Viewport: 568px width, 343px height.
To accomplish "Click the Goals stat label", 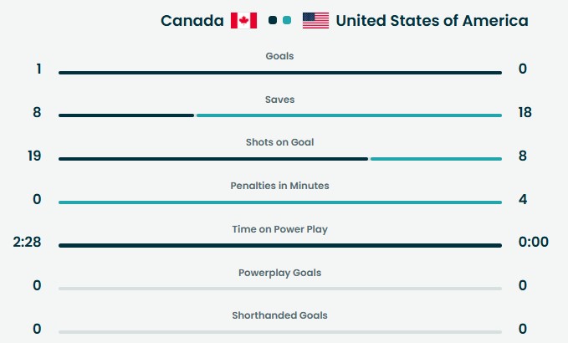I will click(x=279, y=56).
